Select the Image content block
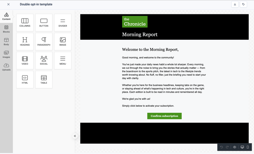This screenshot has width=254, height=154. coord(63,42)
